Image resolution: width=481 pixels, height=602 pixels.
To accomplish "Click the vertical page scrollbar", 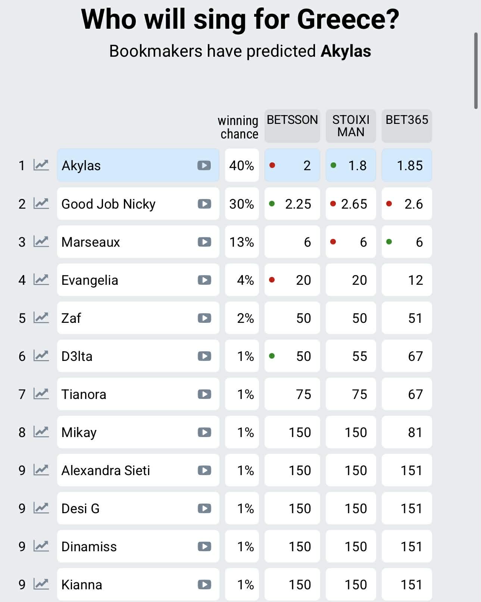I will (x=476, y=71).
